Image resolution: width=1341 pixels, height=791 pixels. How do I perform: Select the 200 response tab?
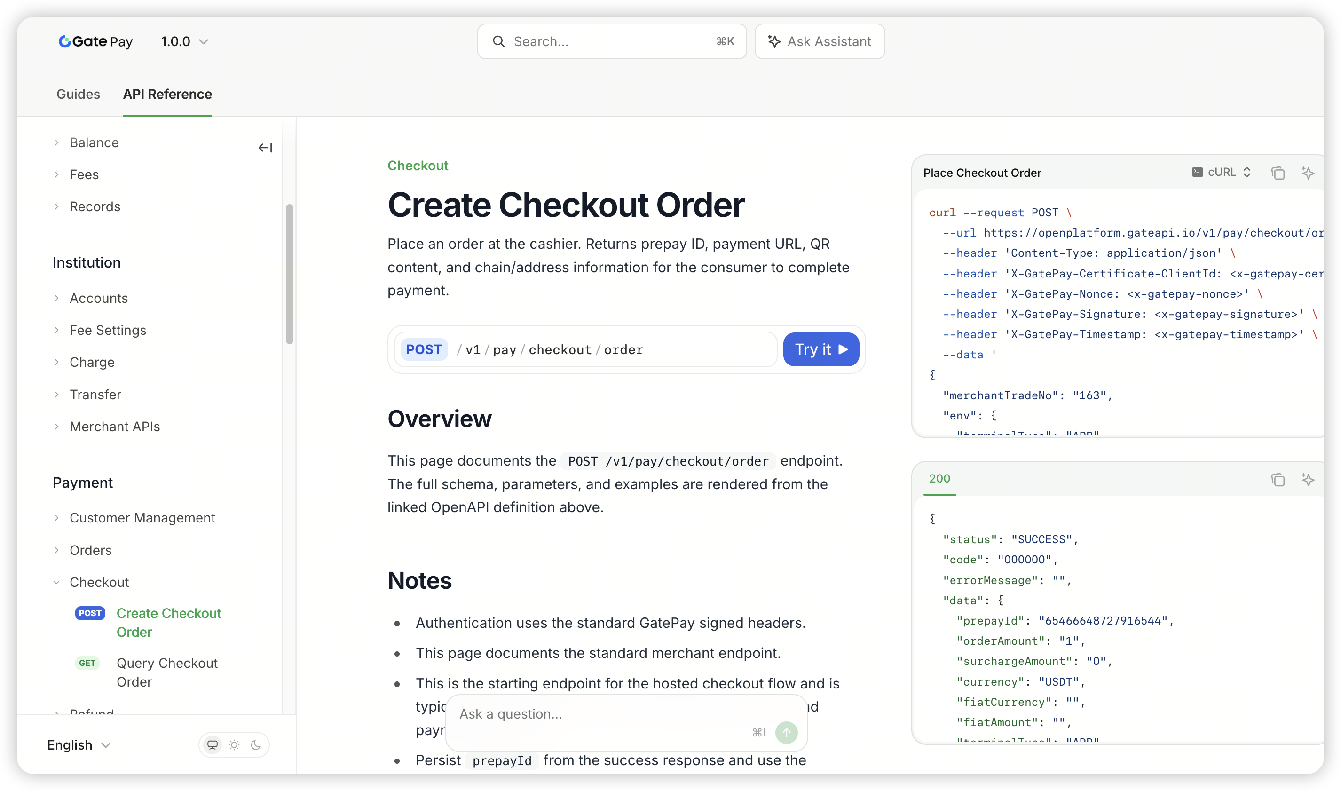click(x=939, y=478)
